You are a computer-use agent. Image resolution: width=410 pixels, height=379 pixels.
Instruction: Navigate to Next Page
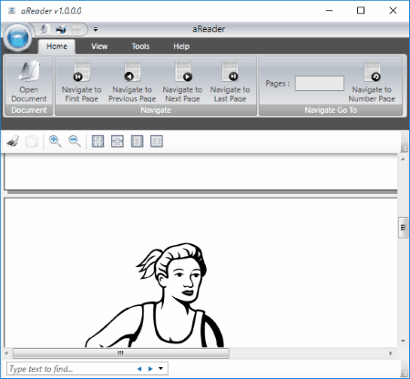pos(182,81)
